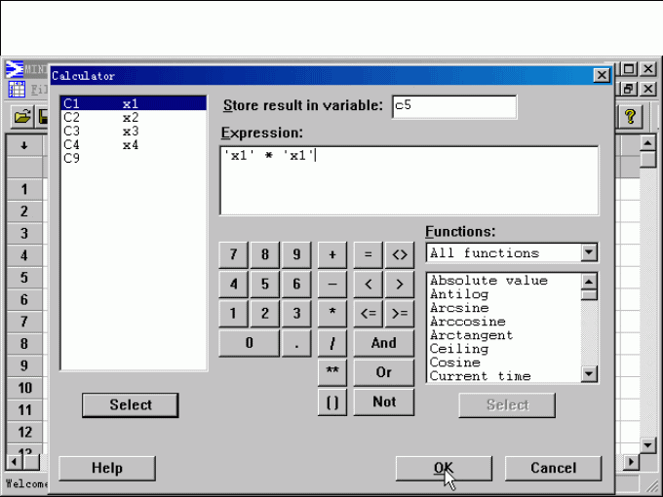Click OK to run the calculation

coord(444,468)
